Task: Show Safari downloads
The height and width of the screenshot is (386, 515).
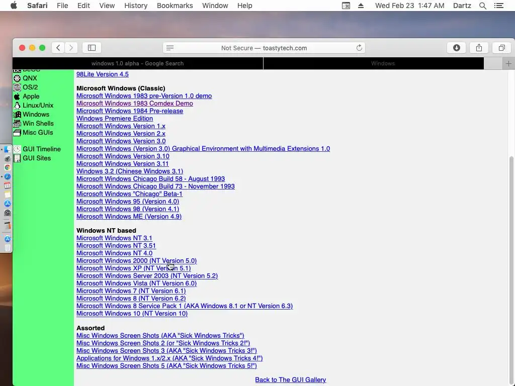Action: 457,48
